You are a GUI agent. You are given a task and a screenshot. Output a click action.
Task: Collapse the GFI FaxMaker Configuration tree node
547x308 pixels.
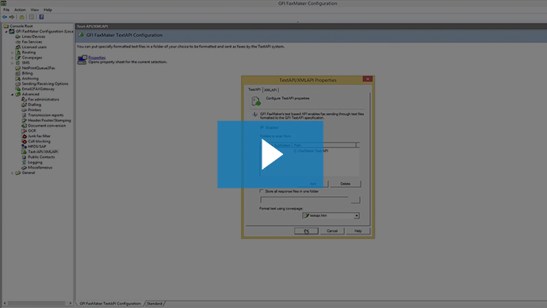[6, 32]
